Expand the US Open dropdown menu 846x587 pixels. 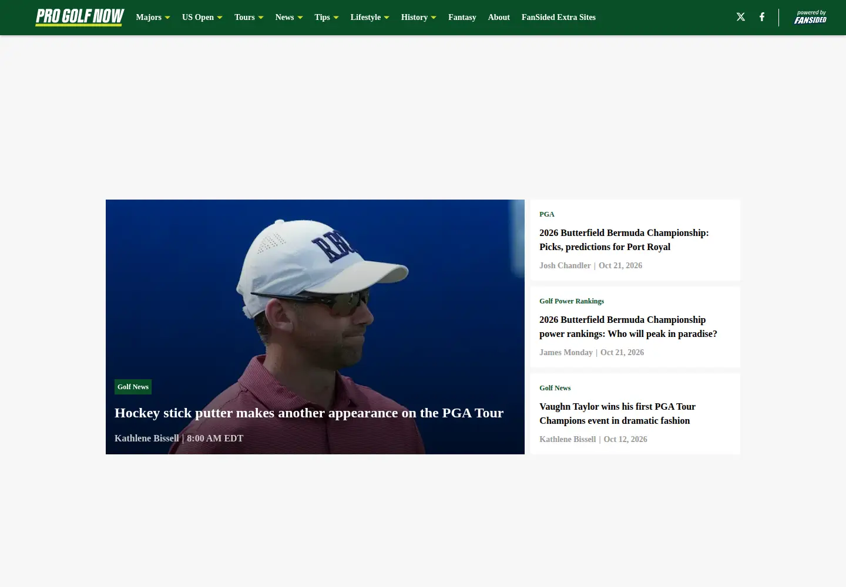click(202, 18)
